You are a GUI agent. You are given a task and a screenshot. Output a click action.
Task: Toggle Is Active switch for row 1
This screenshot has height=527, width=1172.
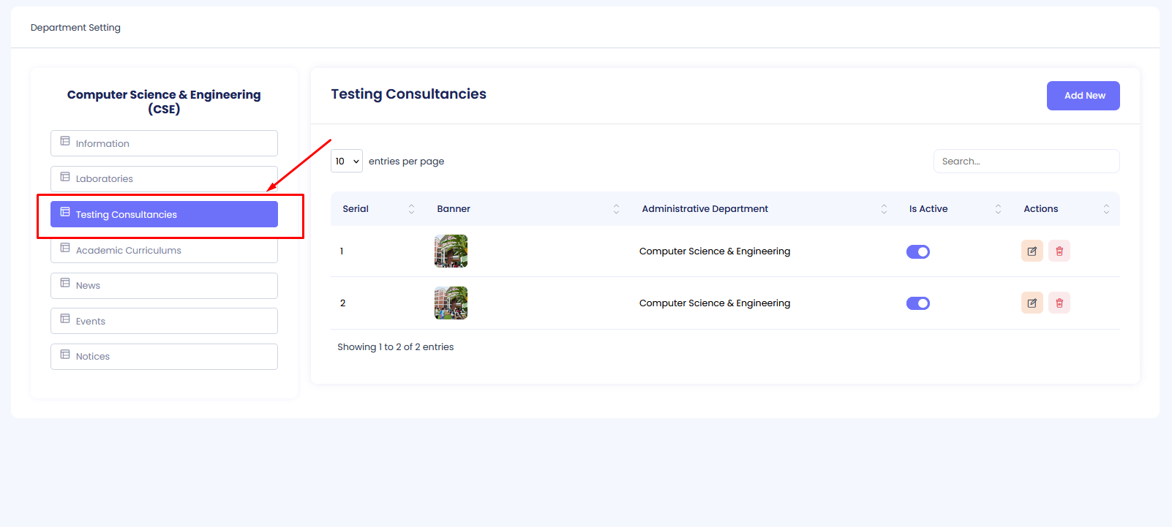pos(917,251)
